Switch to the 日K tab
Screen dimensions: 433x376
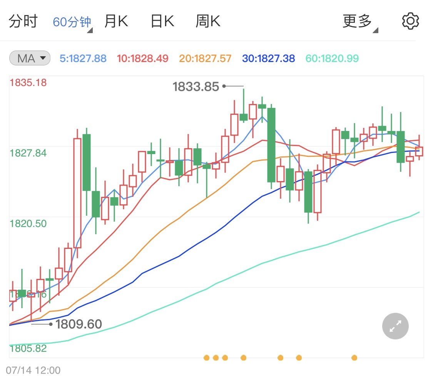click(x=162, y=21)
